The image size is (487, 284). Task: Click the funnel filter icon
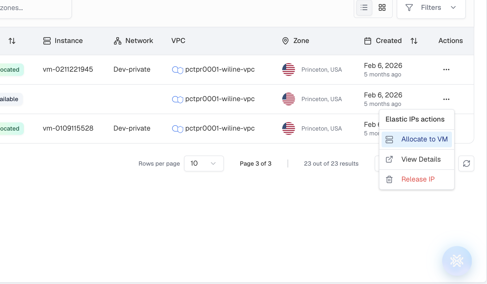click(409, 8)
